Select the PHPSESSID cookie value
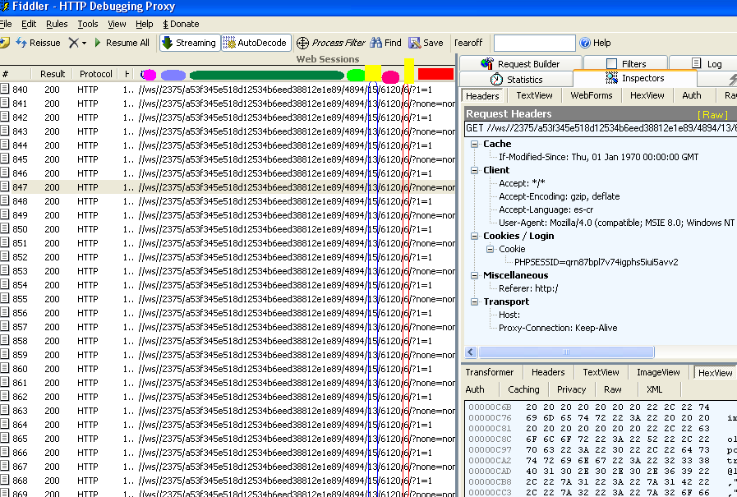The width and height of the screenshot is (737, 497). click(596, 262)
